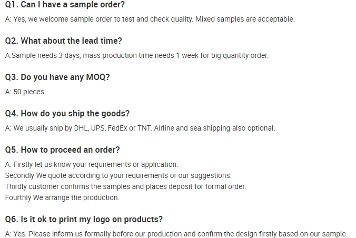Click the 'Q6. Is it ok to print my logo' heading
The width and height of the screenshot is (356, 238).
click(84, 220)
